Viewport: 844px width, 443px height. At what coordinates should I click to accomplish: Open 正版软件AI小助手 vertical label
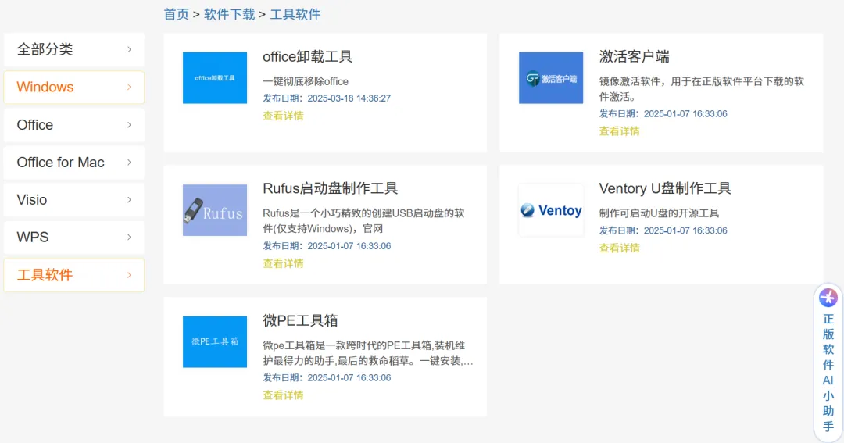point(828,373)
